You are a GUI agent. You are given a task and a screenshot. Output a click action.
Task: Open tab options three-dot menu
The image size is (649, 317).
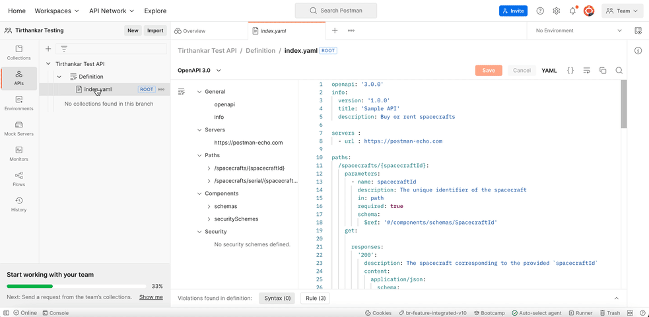[x=351, y=30]
